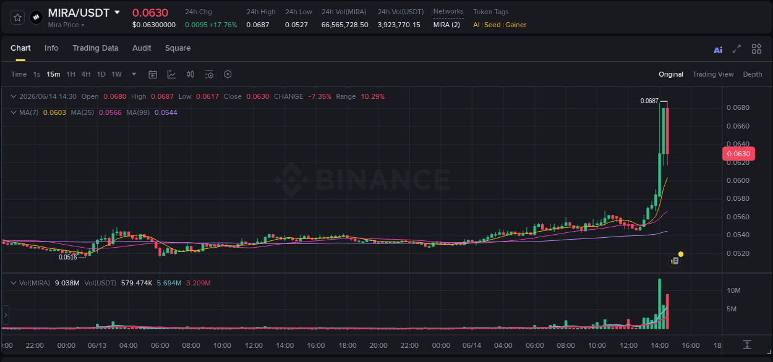The image size is (773, 362).
Task: Click the 24h High value 0.0687
Action: pyautogui.click(x=257, y=25)
